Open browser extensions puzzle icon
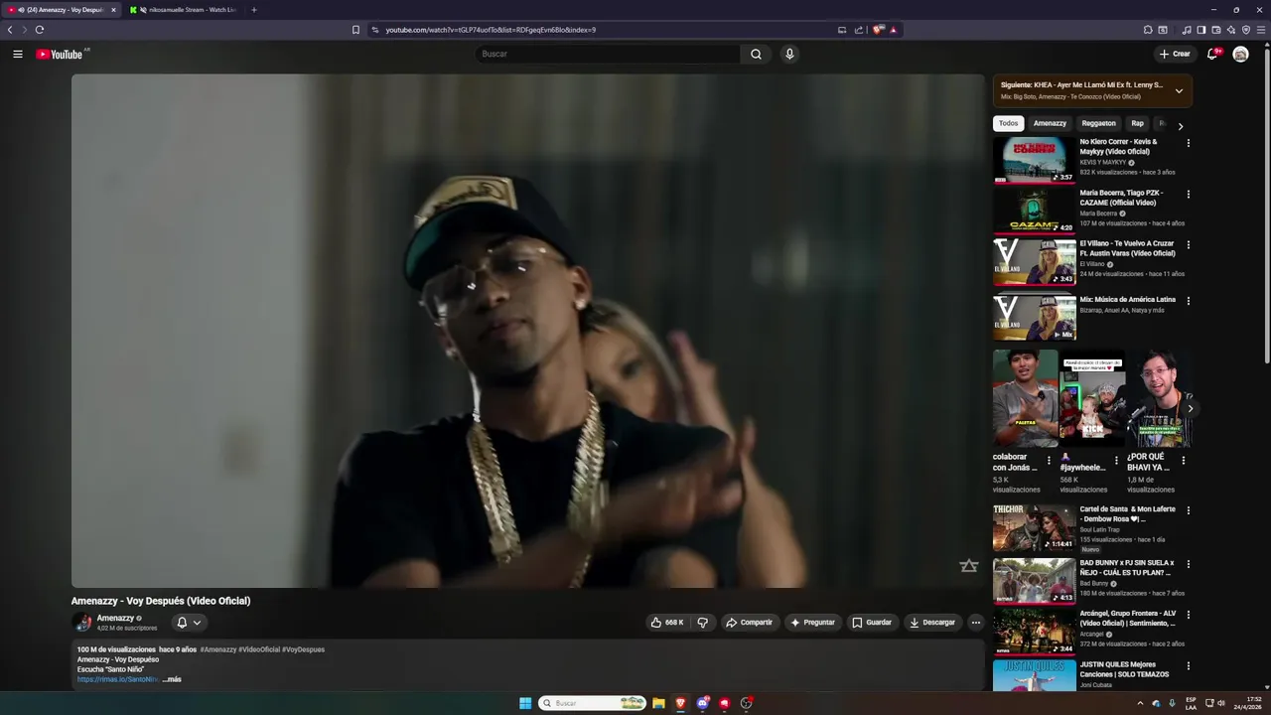1271x715 pixels. coord(1148,30)
